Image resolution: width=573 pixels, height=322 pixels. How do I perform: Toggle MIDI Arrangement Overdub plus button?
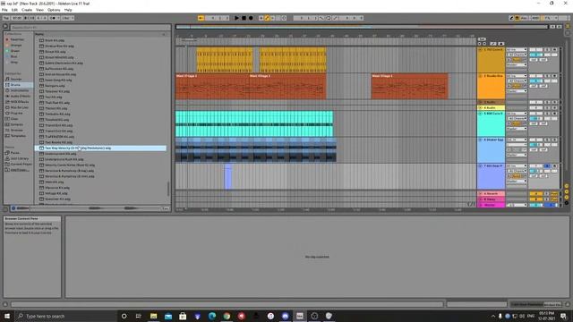coord(261,18)
